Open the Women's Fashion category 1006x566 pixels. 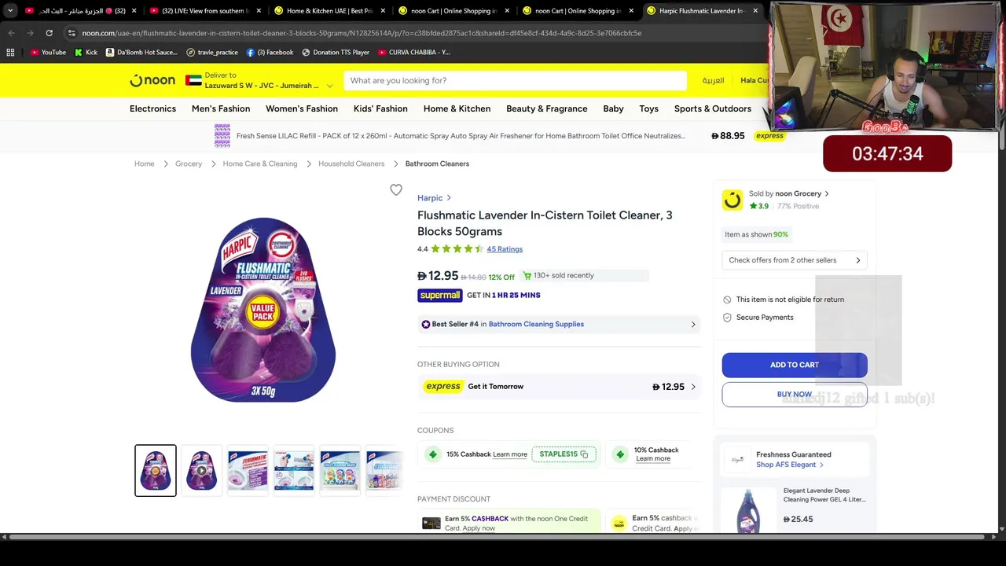point(302,108)
